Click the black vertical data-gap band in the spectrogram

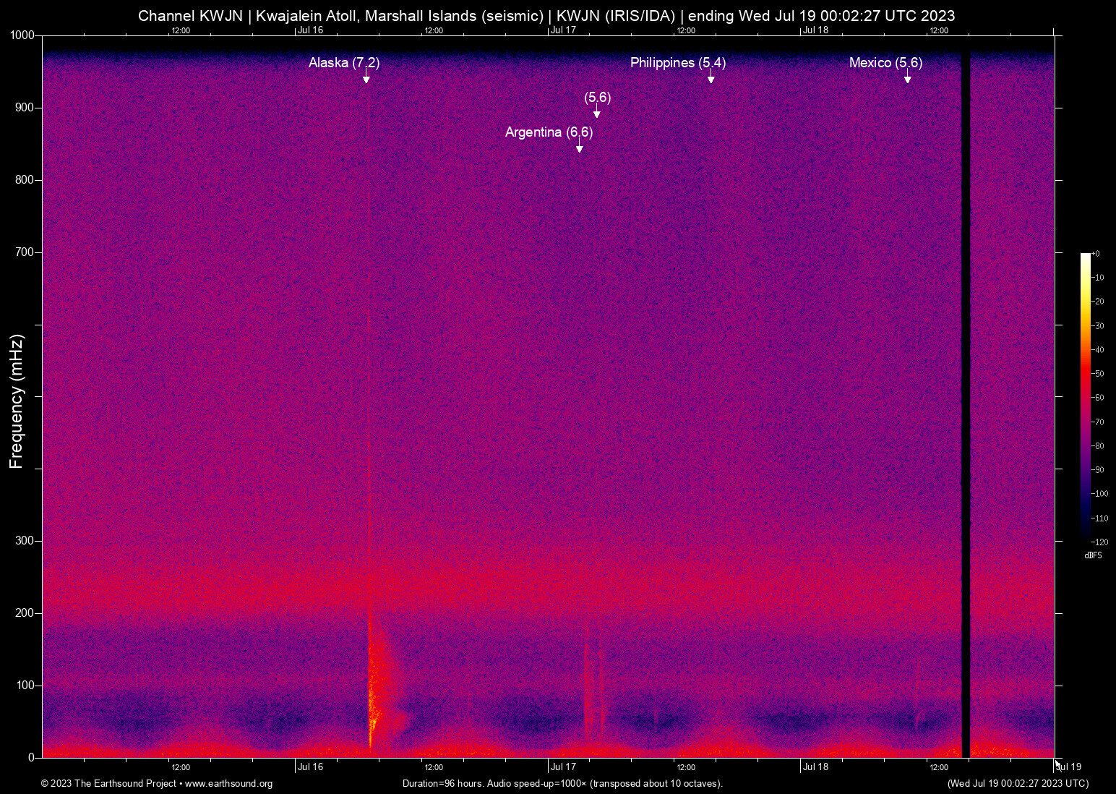[966, 405]
